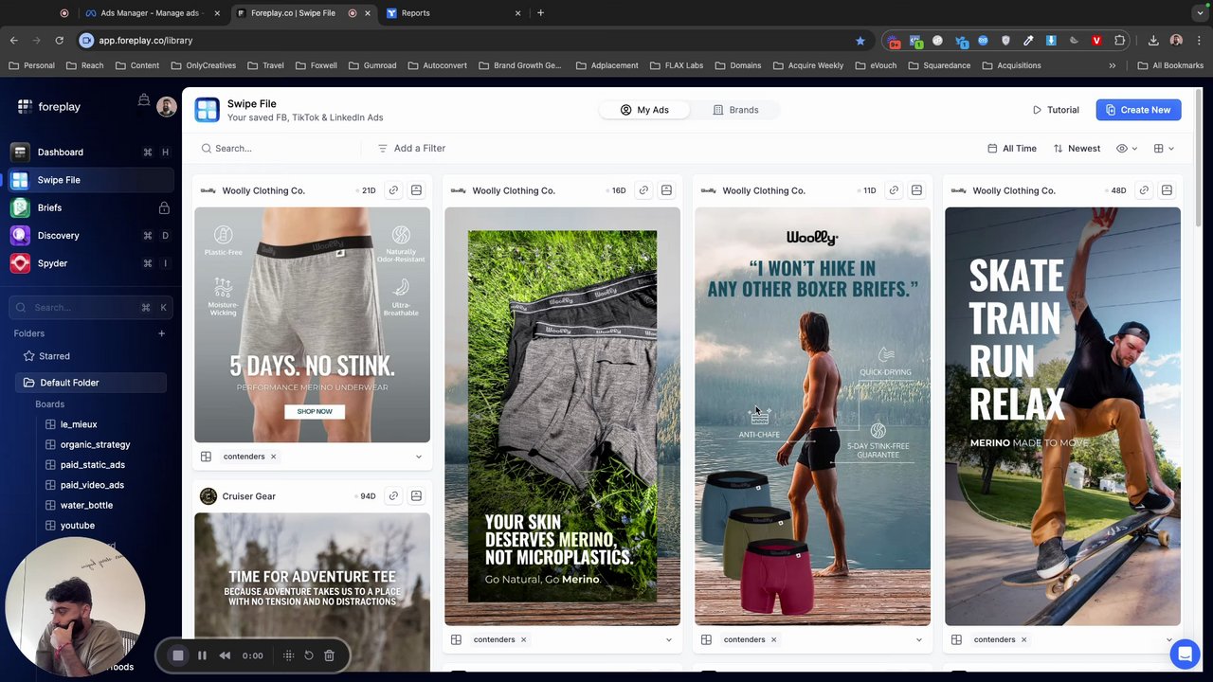This screenshot has height=682, width=1213.
Task: Open Spyder in the sidebar
Action: coord(52,263)
